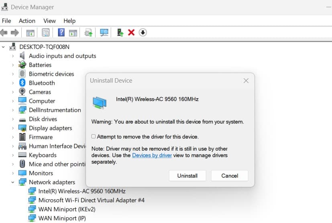Image resolution: width=332 pixels, height=223 pixels.
Task: Click the red X Uninstall device icon
Action: (x=131, y=32)
